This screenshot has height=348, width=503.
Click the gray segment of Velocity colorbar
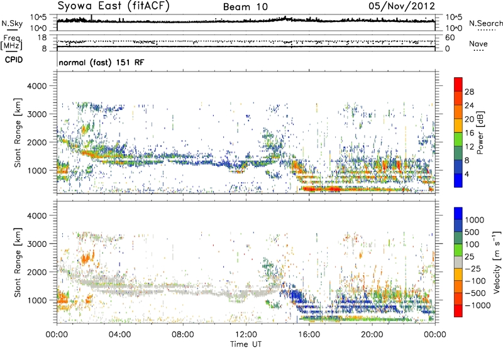coord(458,263)
